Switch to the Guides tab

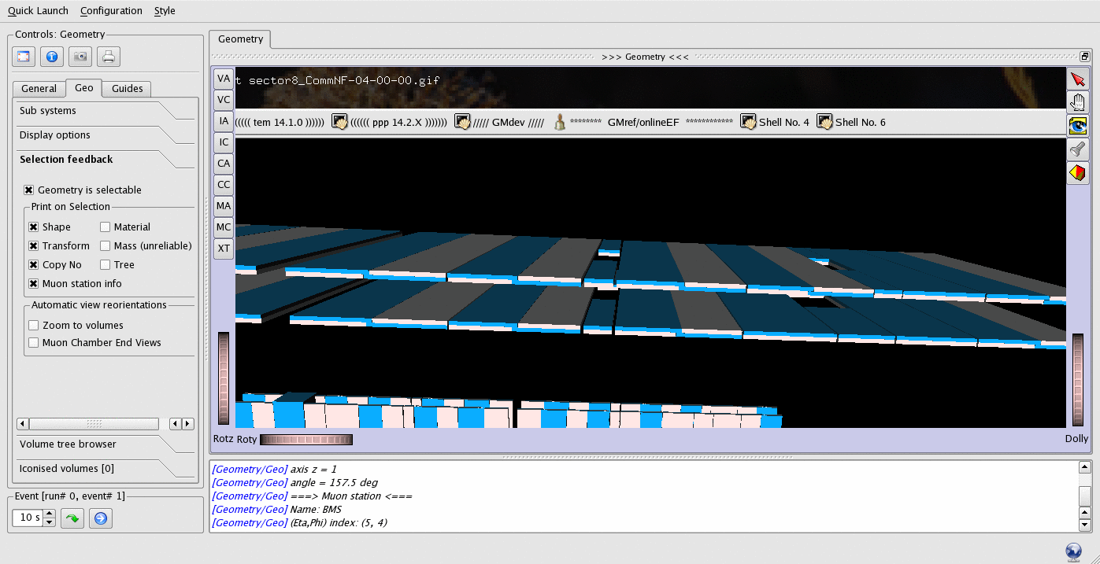tap(127, 89)
